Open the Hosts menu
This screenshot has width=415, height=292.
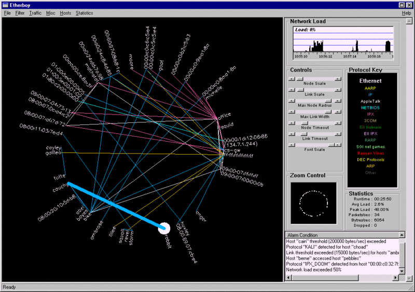[65, 13]
